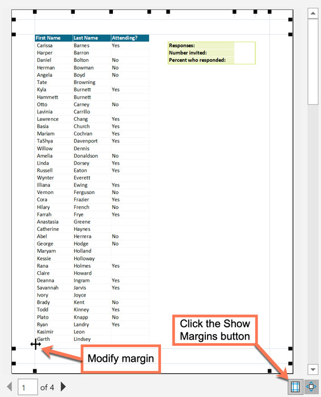The height and width of the screenshot is (397, 321).
Task: Click the last name 'Holland'
Action: 83,251
